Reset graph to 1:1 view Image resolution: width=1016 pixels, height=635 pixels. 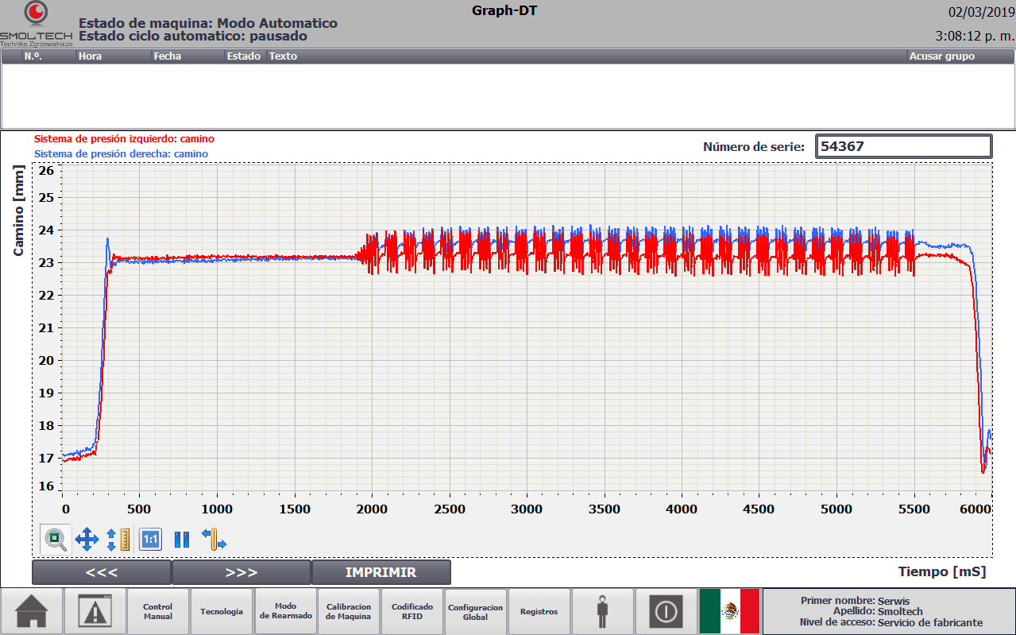coord(150,540)
